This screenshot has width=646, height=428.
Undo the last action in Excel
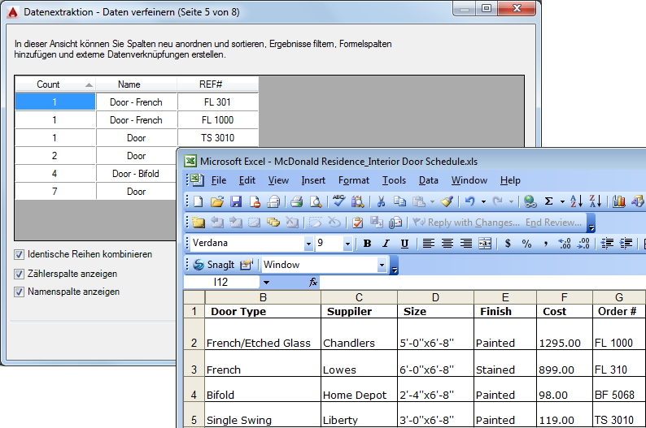(x=470, y=201)
